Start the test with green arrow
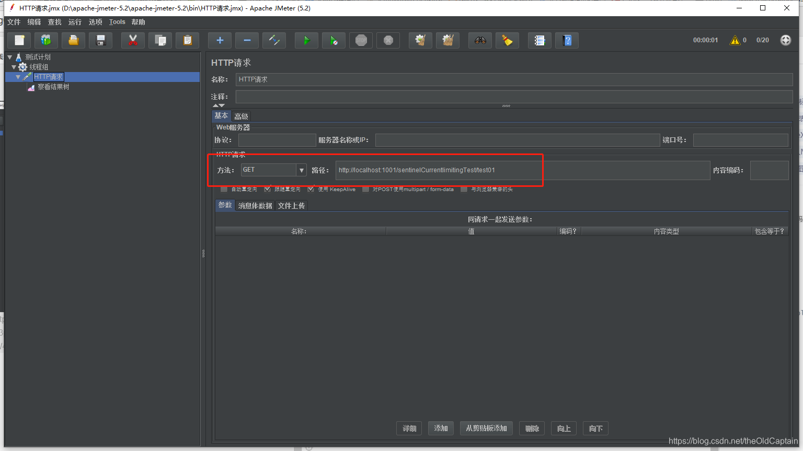The width and height of the screenshot is (803, 451). coord(307,40)
